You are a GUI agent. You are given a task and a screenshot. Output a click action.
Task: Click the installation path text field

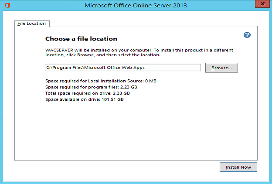coord(123,68)
